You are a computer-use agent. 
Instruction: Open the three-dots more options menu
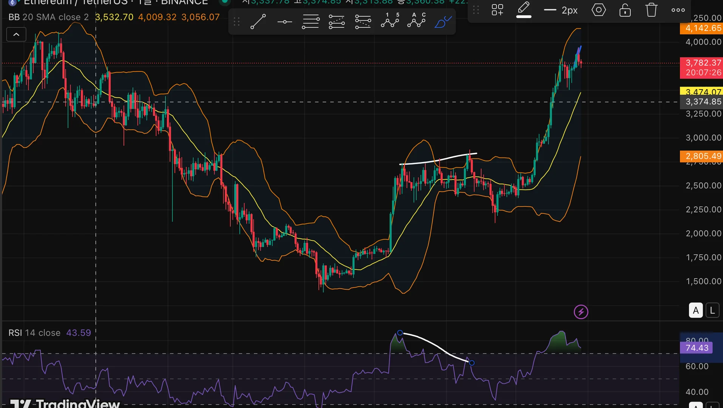click(x=678, y=10)
